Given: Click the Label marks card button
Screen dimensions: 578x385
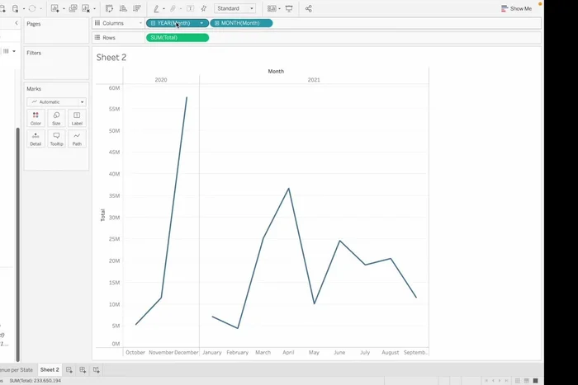Looking at the screenshot, I should point(77,118).
